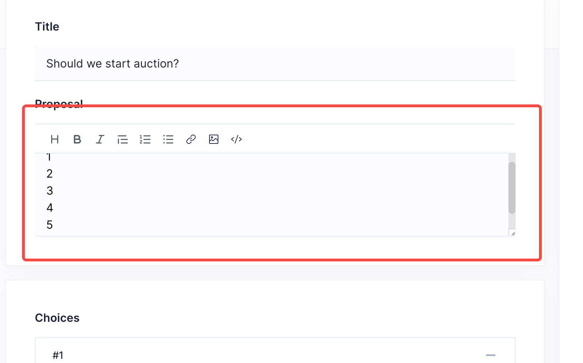Insert a code block in the proposal
This screenshot has height=363, width=583.
click(x=236, y=139)
